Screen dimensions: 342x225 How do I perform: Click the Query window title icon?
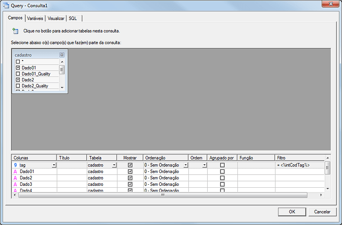6,5
